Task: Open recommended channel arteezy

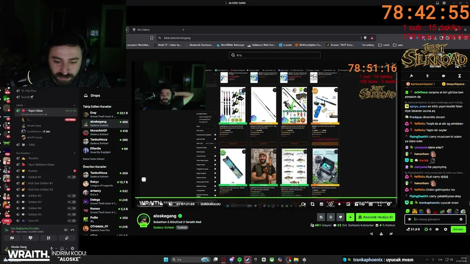Action: coord(105,192)
